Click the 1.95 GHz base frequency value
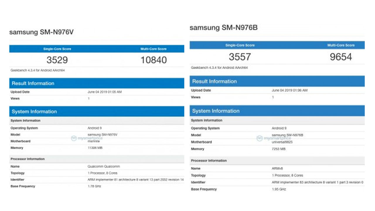The height and width of the screenshot is (211, 375). pos(279,189)
